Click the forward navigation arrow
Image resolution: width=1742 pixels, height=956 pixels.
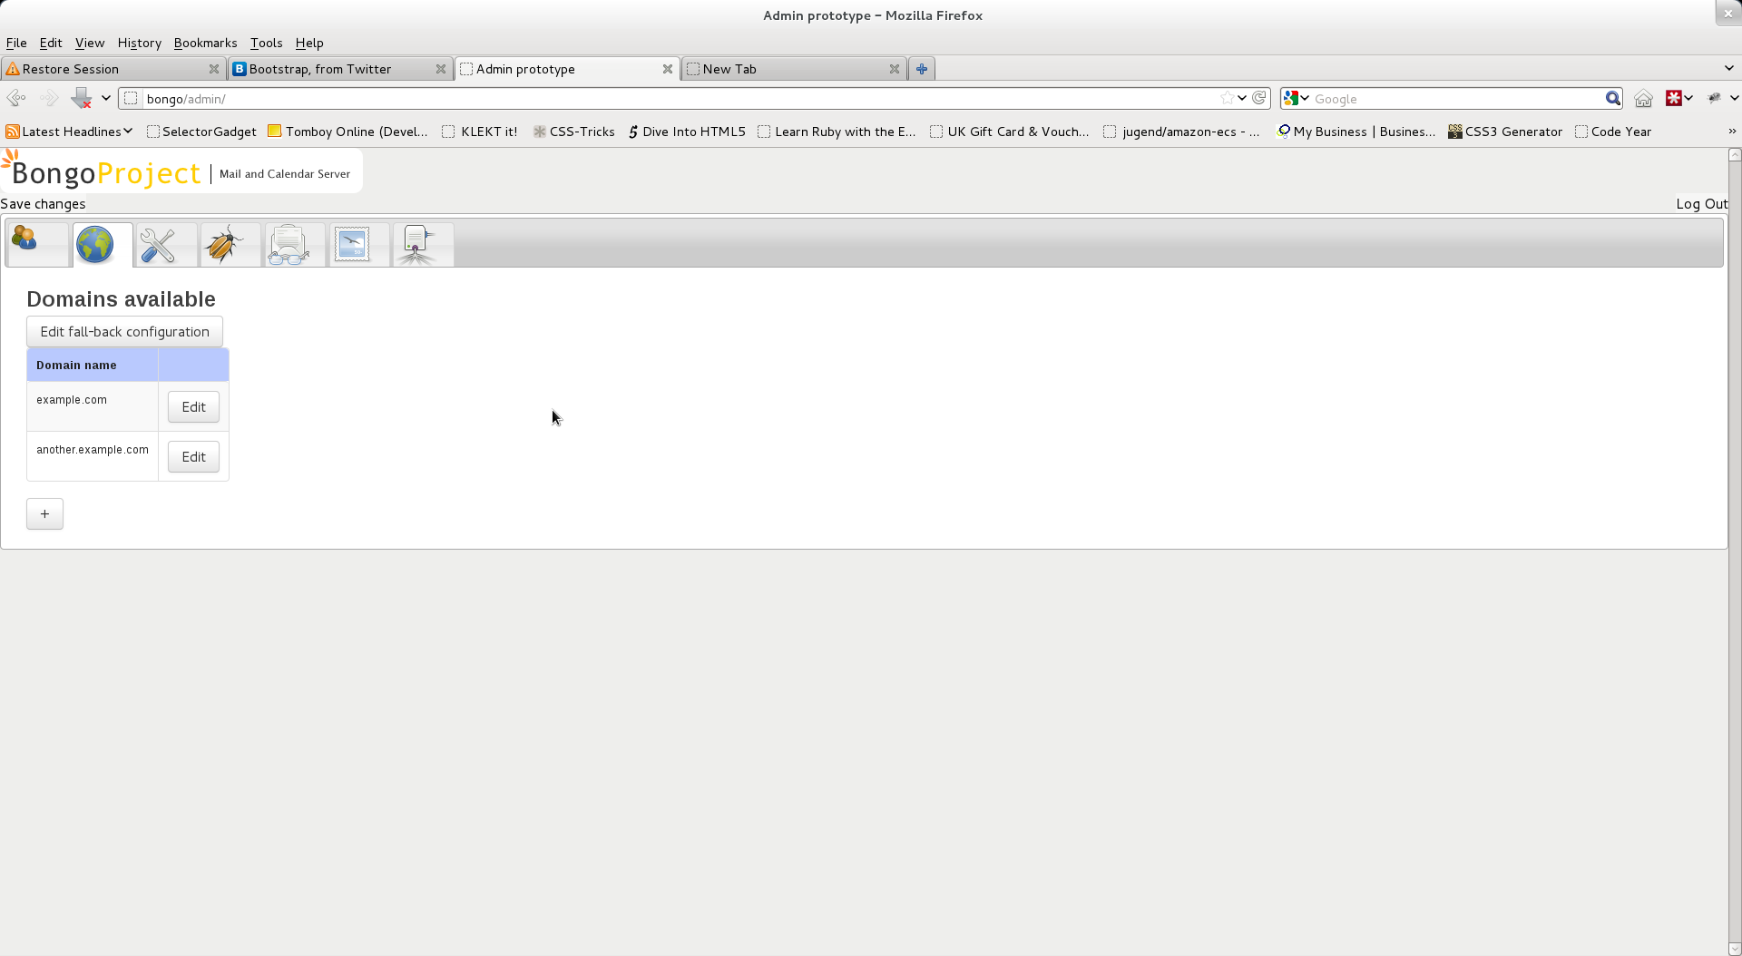click(x=49, y=98)
